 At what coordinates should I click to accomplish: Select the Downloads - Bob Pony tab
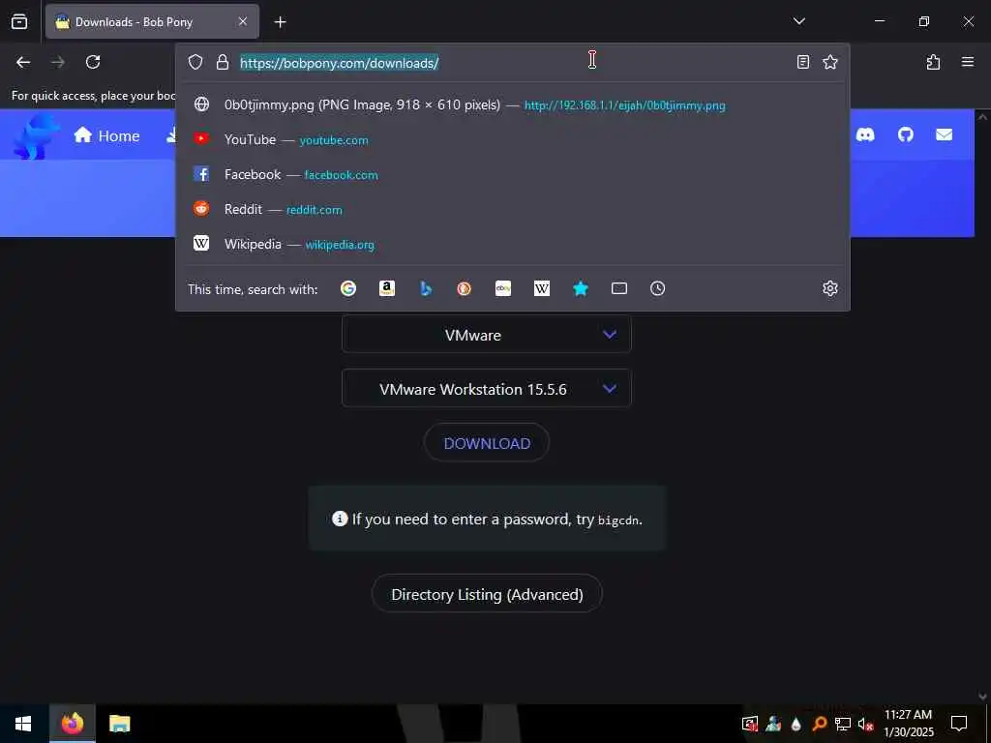pyautogui.click(x=152, y=21)
